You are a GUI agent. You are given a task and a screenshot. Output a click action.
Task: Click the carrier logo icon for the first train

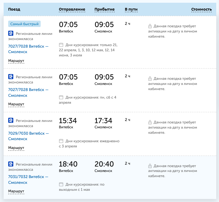click(11, 34)
